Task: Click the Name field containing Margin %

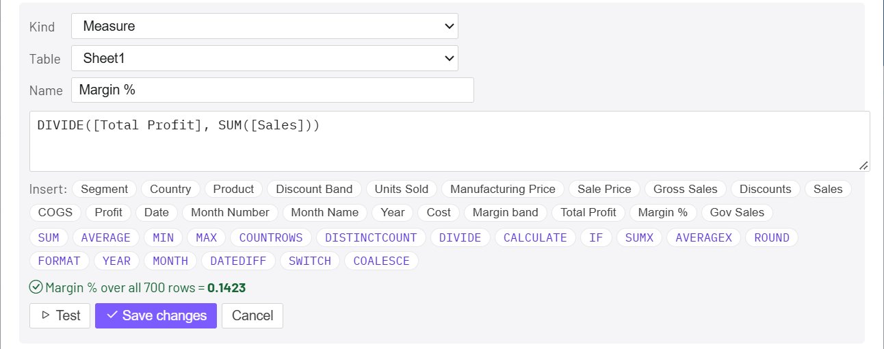Action: (272, 90)
